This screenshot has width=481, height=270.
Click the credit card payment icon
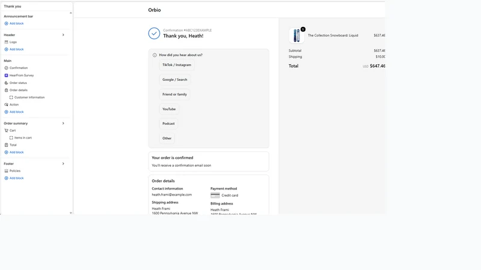(x=215, y=196)
